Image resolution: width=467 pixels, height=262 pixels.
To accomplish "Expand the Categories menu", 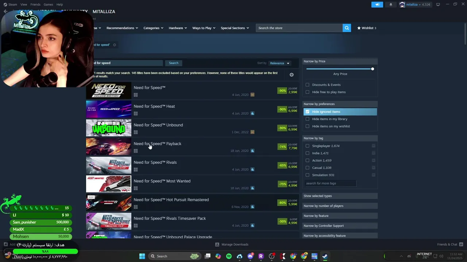I will pos(153,28).
